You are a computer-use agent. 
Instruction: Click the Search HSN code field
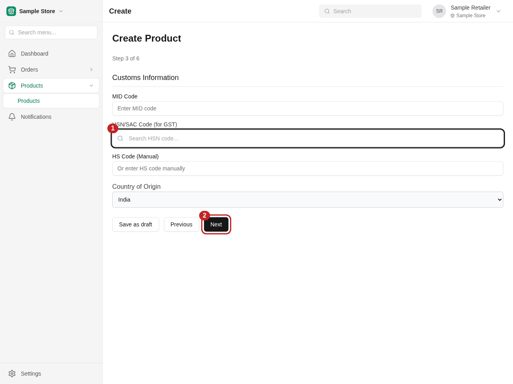(308, 138)
